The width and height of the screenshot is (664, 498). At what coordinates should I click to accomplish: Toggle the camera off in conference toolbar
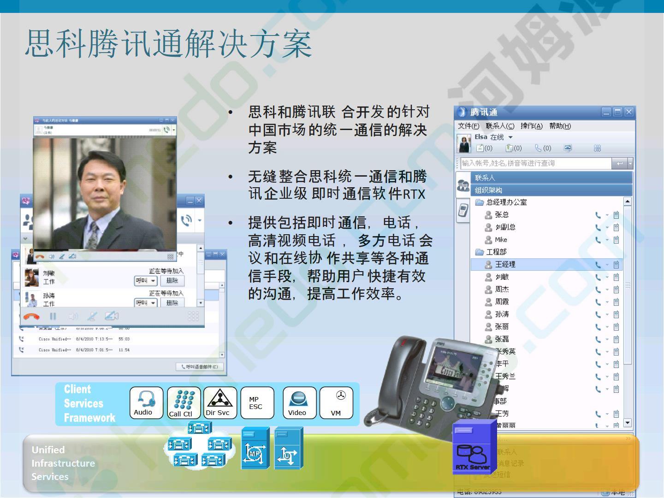coord(112,316)
